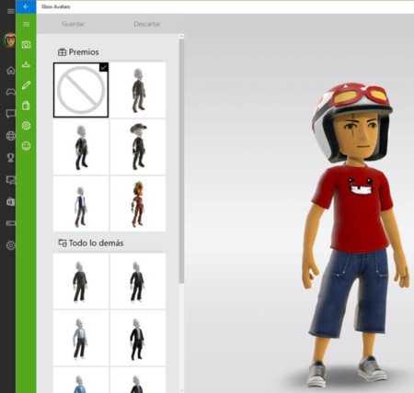Open the globe icon in dark sidebar

11,136
